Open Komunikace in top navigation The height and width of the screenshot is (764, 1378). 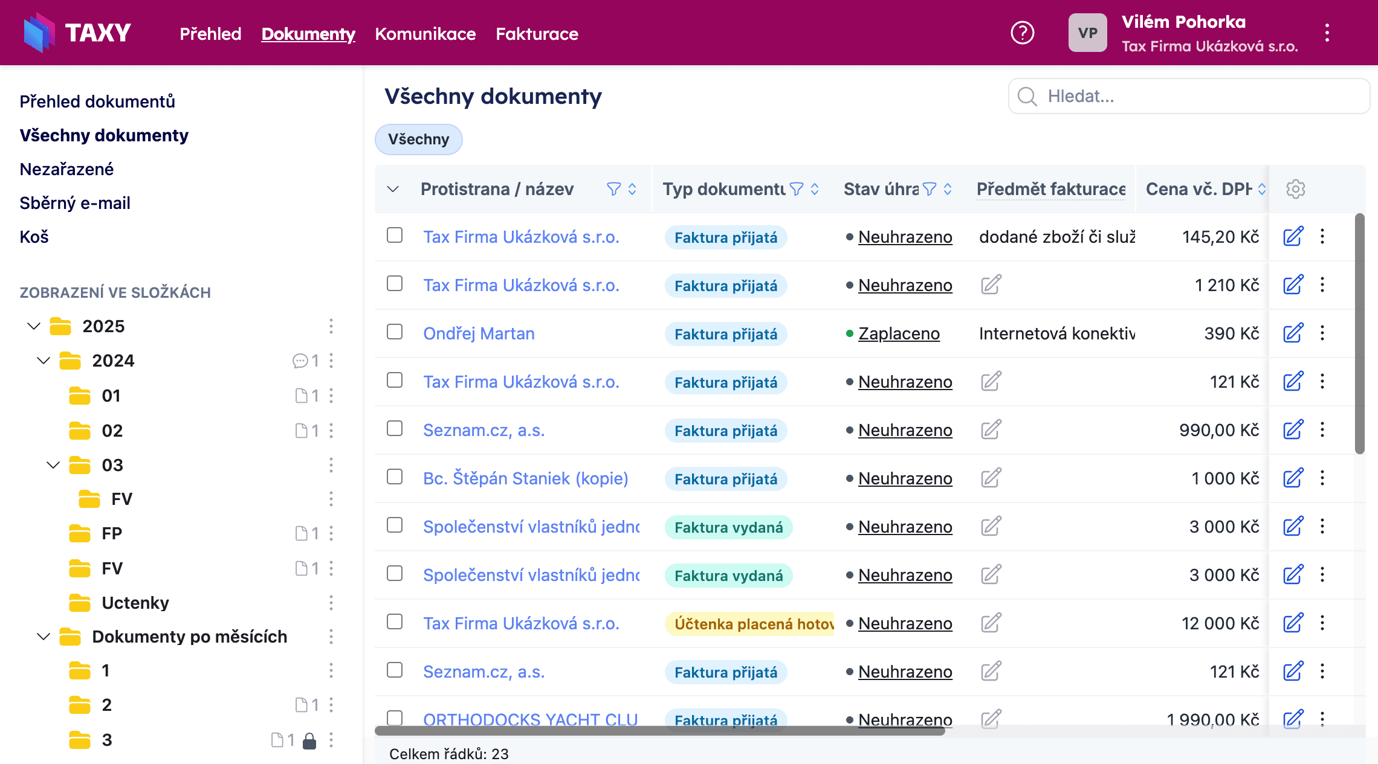[x=425, y=34]
